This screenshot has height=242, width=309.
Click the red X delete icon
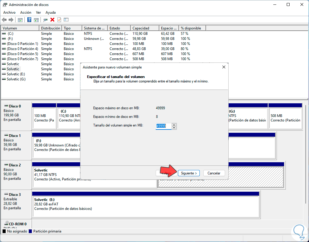pyautogui.click(x=52, y=20)
